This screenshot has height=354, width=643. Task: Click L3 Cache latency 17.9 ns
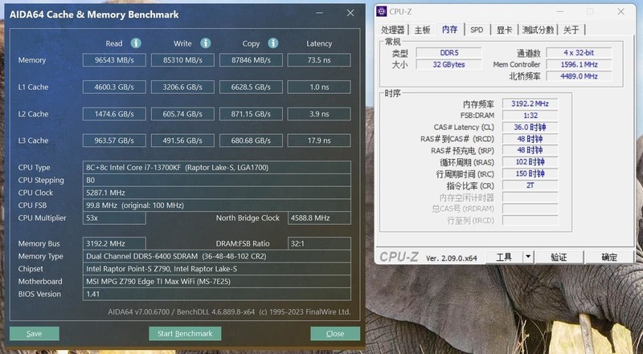[x=319, y=140]
